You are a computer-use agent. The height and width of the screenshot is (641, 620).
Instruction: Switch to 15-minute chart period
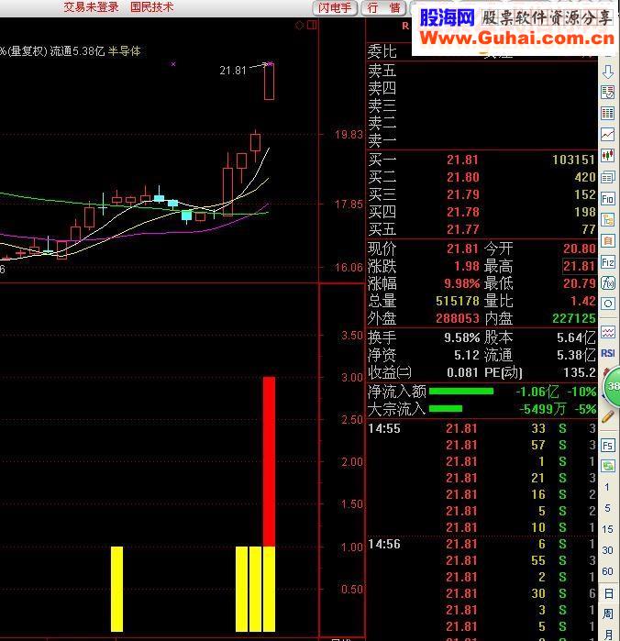point(607,529)
